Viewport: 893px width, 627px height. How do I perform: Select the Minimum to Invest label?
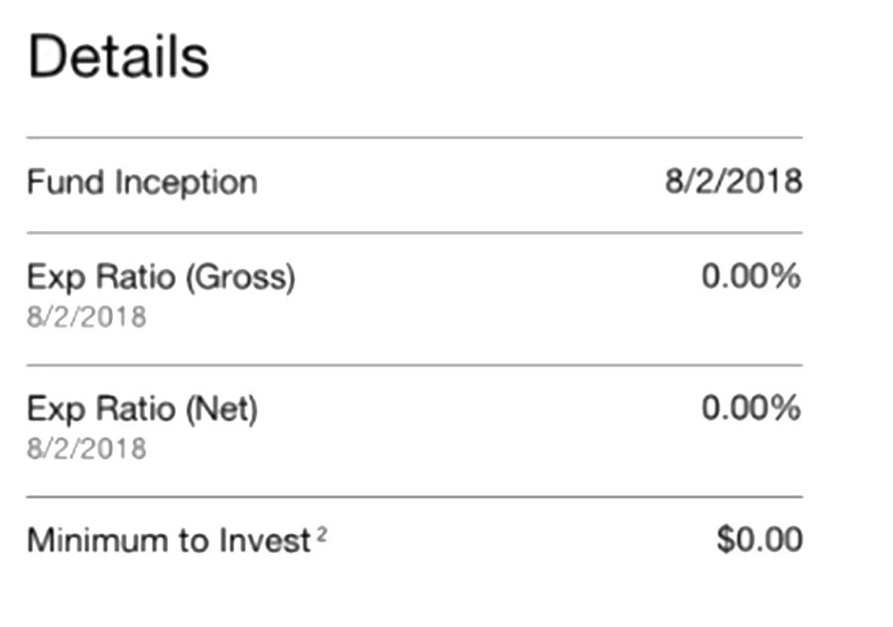169,541
